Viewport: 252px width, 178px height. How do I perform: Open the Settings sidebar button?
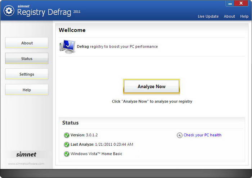click(x=27, y=74)
